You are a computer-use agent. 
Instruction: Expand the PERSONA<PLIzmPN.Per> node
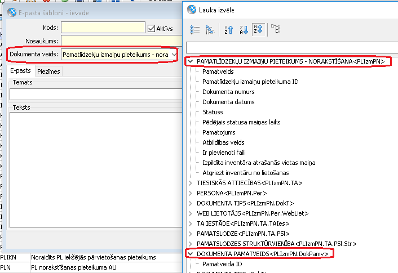191,193
